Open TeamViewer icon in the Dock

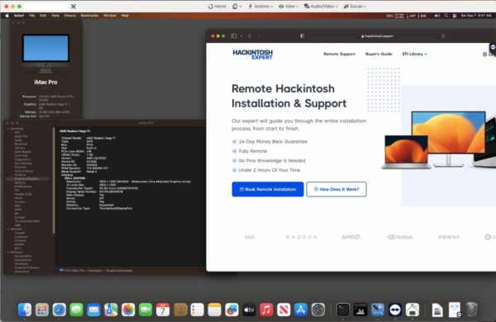click(395, 310)
